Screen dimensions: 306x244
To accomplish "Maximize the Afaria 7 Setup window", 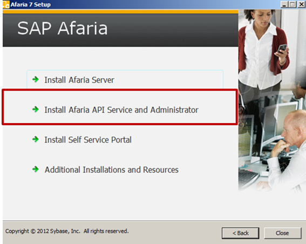I will (x=293, y=4).
